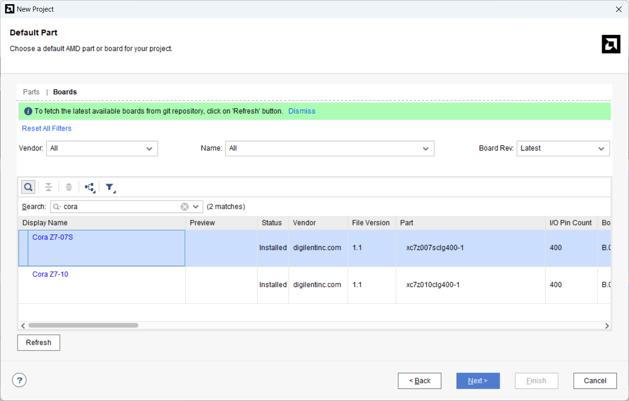629x401 pixels.
Task: Click the title bar AMD app icon
Action: (9, 9)
